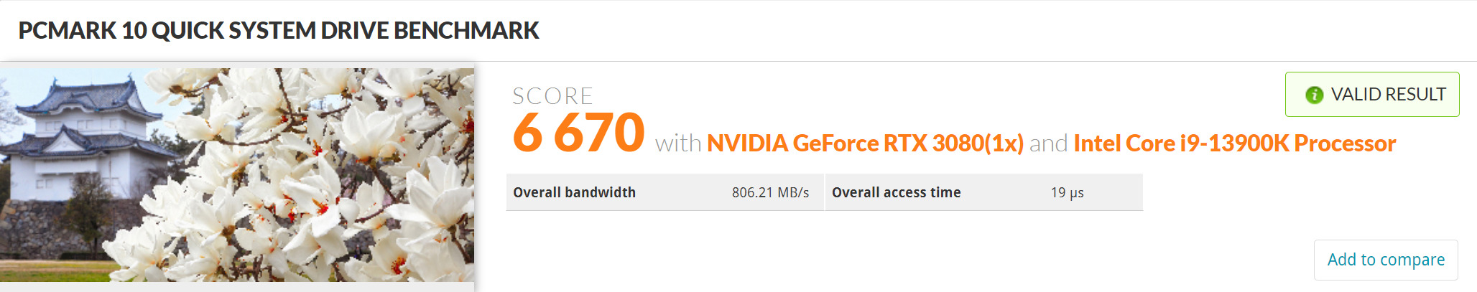Viewport: 1477px width, 292px height.
Task: Click the Overall access time label
Action: [896, 192]
